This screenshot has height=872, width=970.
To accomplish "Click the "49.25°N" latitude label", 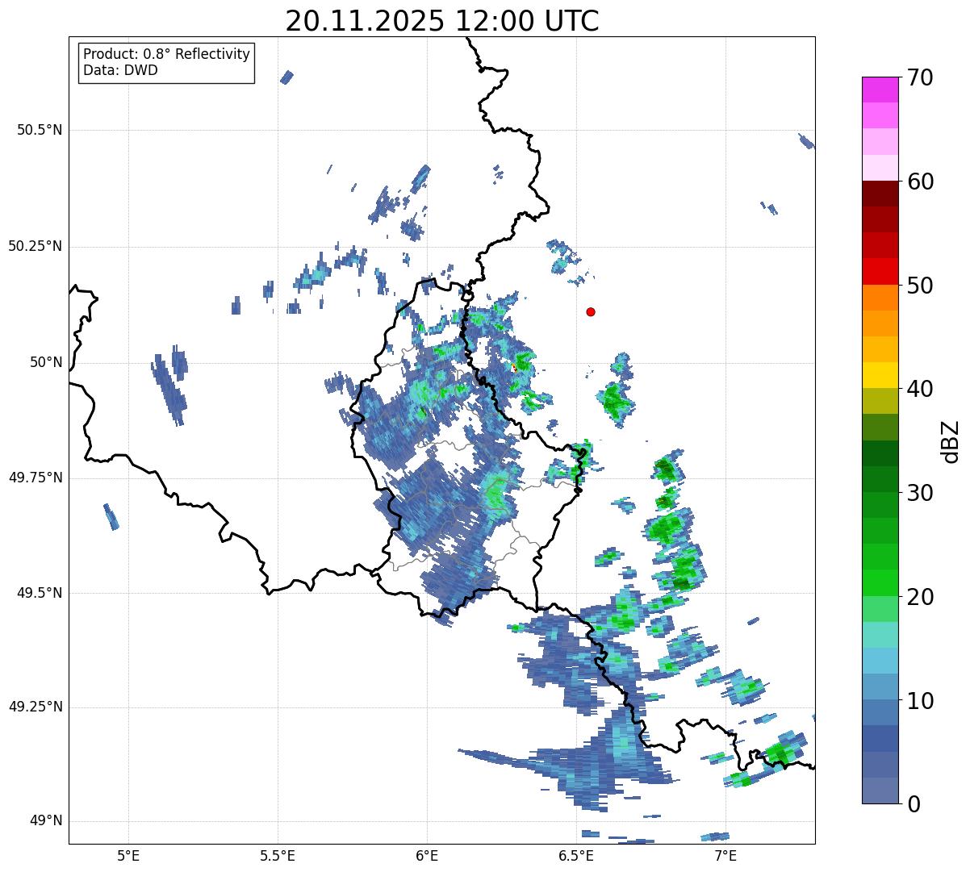I will click(36, 707).
